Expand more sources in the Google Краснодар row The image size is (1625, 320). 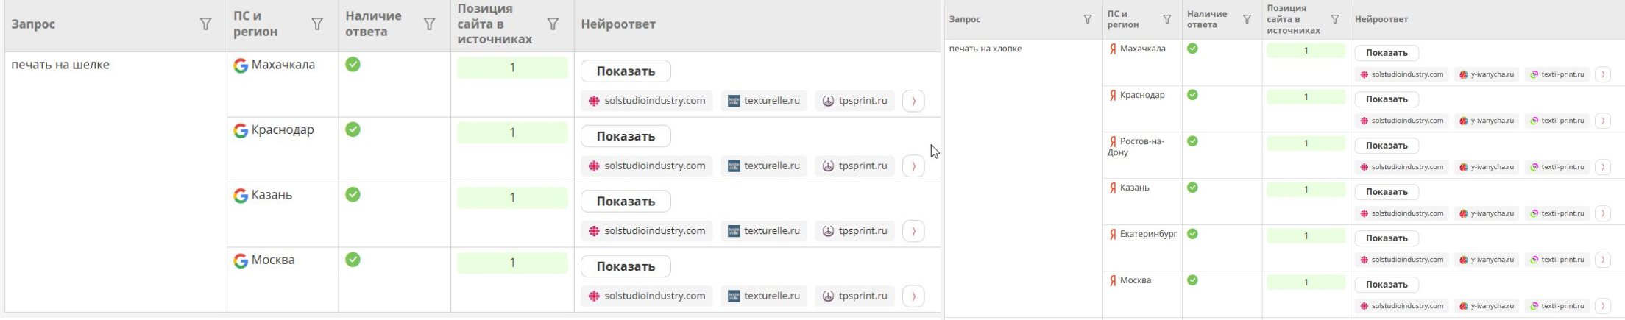click(x=913, y=166)
